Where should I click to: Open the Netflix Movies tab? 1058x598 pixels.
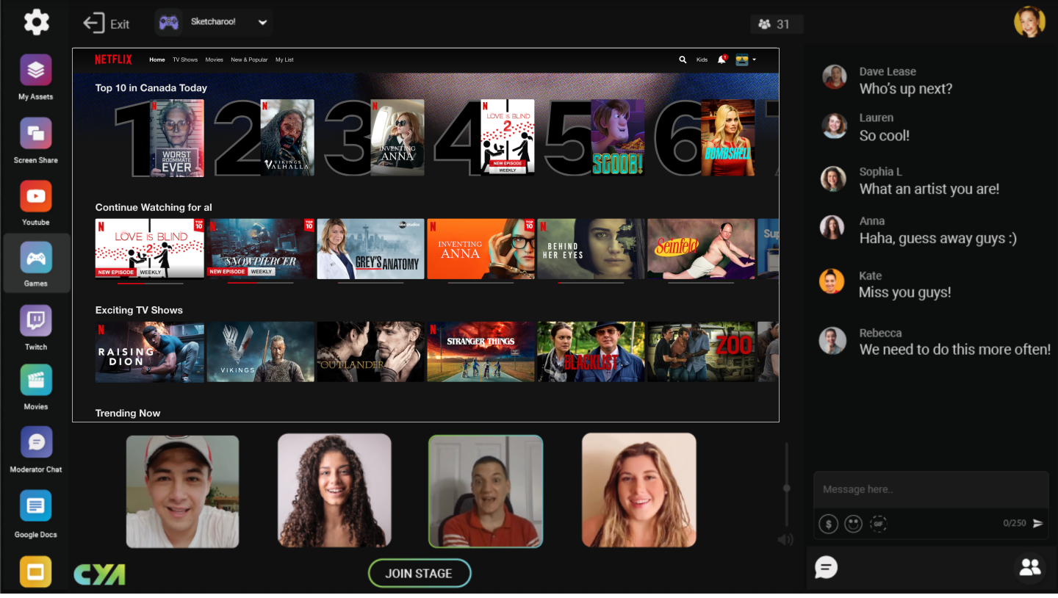[215, 60]
